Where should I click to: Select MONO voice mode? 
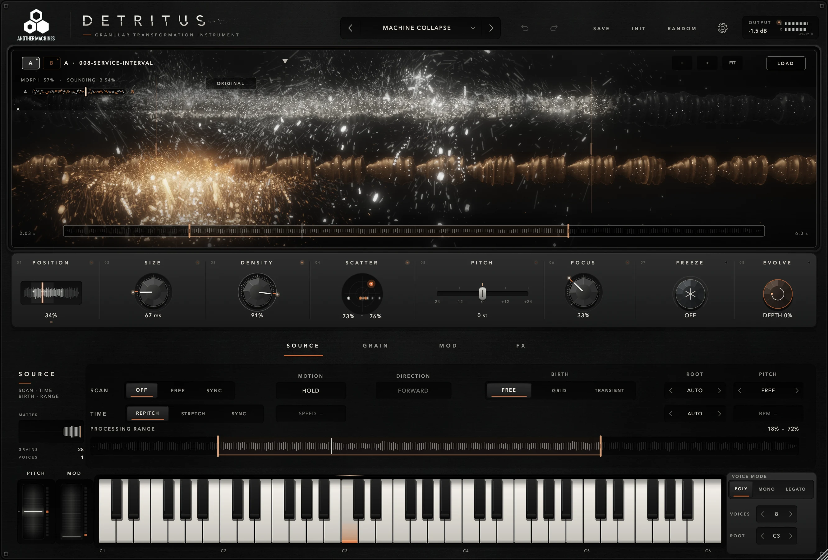[766, 489]
